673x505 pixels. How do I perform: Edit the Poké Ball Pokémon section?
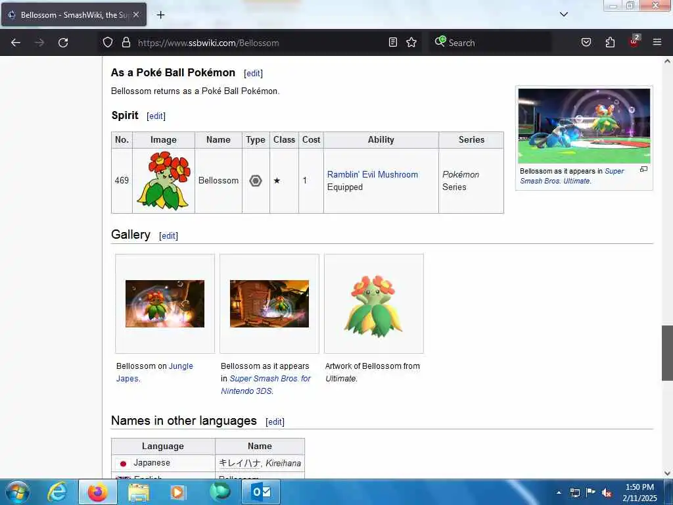pos(253,74)
